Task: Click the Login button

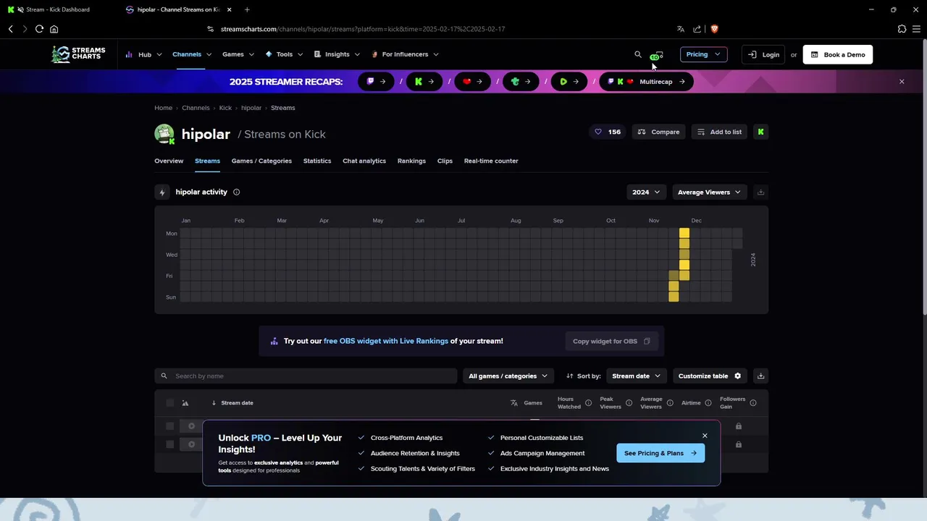Action: coord(763,55)
